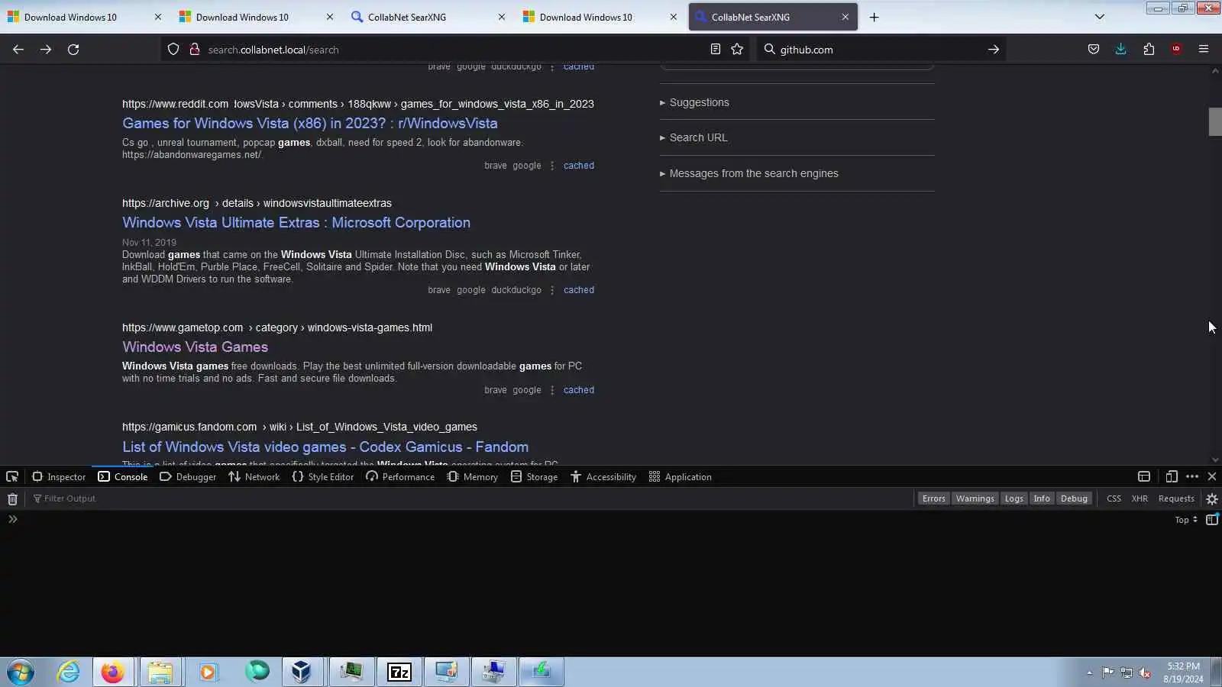Enable CSS messages in console
The height and width of the screenshot is (687, 1222).
(1114, 499)
